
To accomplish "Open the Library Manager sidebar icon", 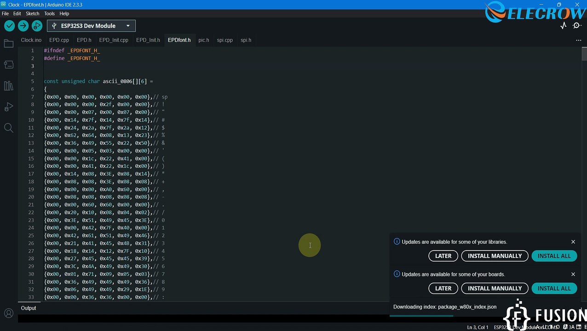I will coord(8,86).
